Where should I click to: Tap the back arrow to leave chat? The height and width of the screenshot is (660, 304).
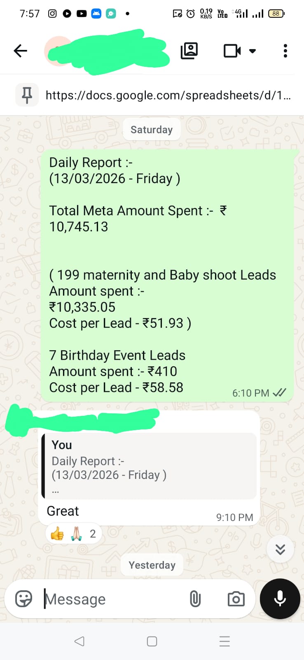(x=20, y=51)
